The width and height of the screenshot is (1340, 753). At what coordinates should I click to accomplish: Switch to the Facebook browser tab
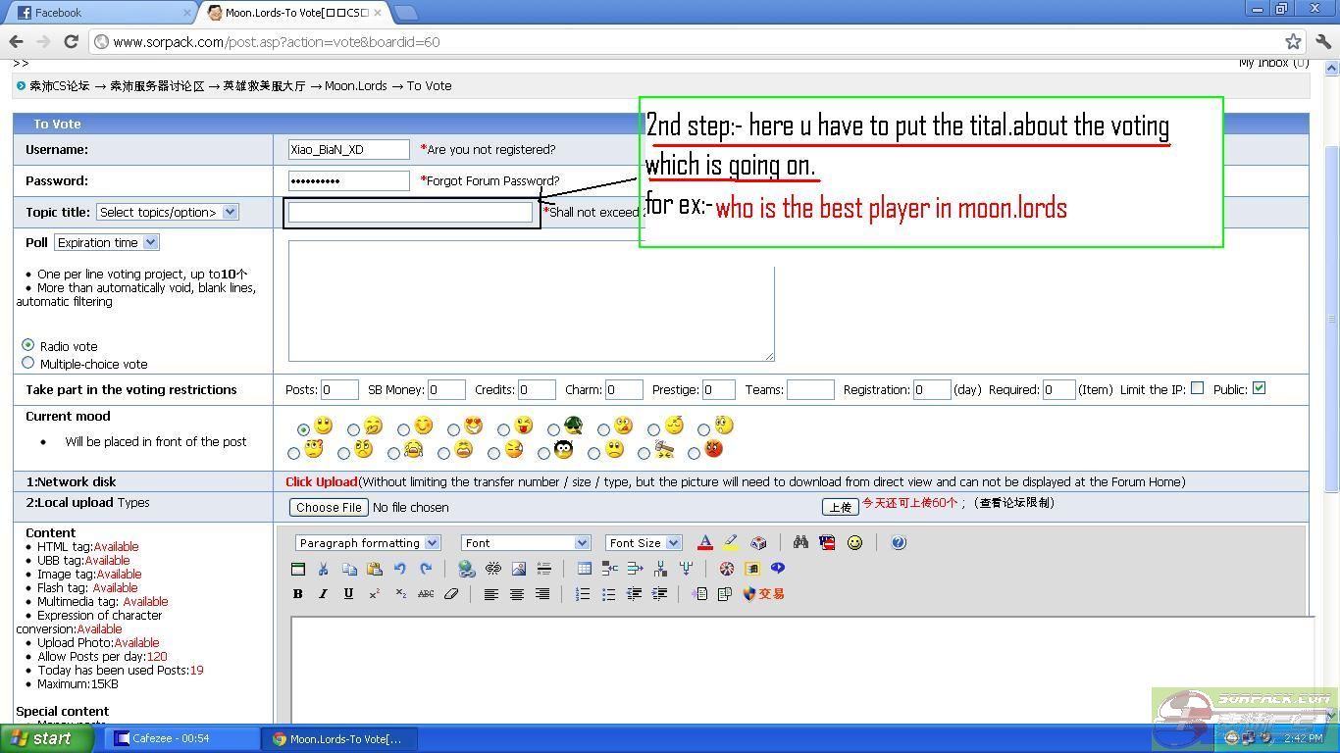98,13
